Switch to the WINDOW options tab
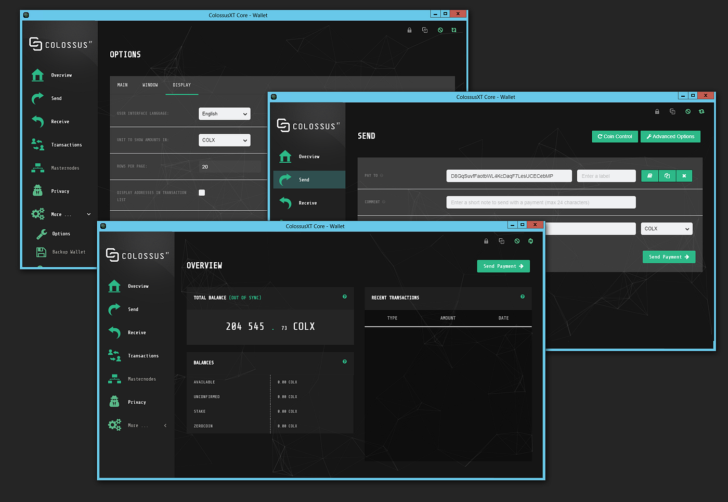Image resolution: width=728 pixels, height=502 pixels. (x=150, y=85)
